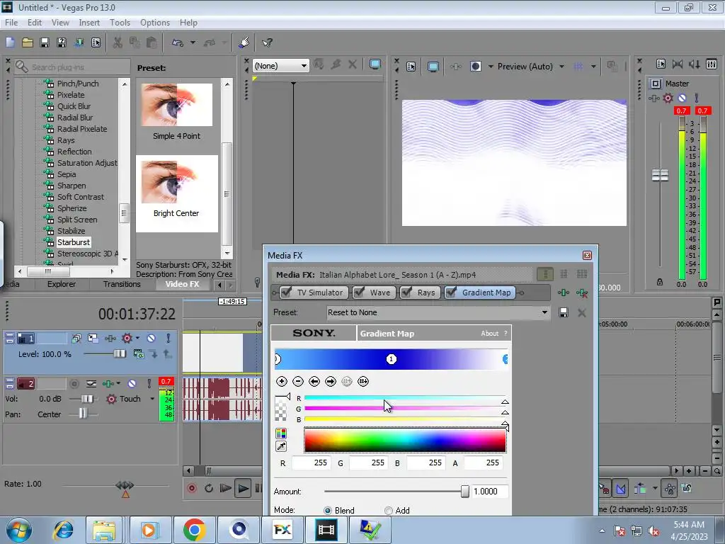Expand the Preview (Auto) quality dropdown
This screenshot has width=725, height=544.
tap(561, 67)
